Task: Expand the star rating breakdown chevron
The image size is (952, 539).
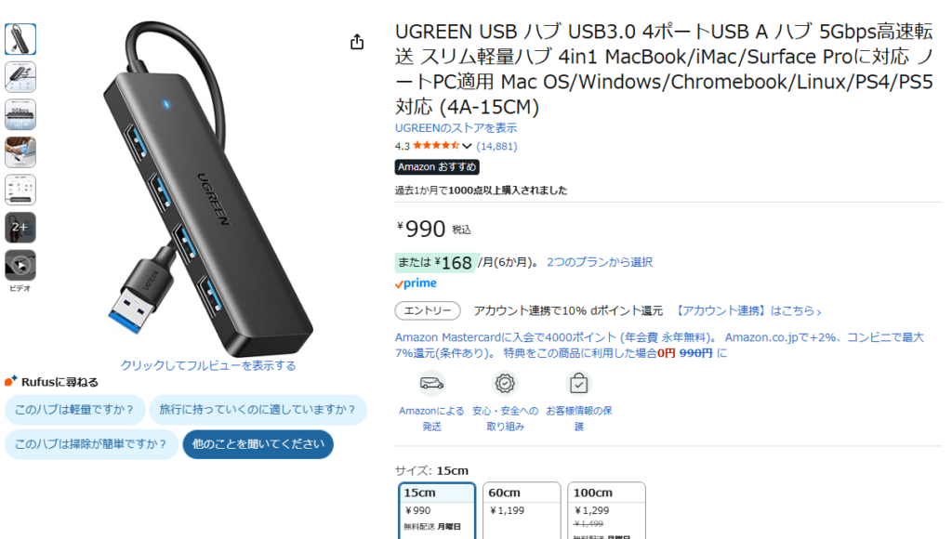Action: [x=467, y=146]
